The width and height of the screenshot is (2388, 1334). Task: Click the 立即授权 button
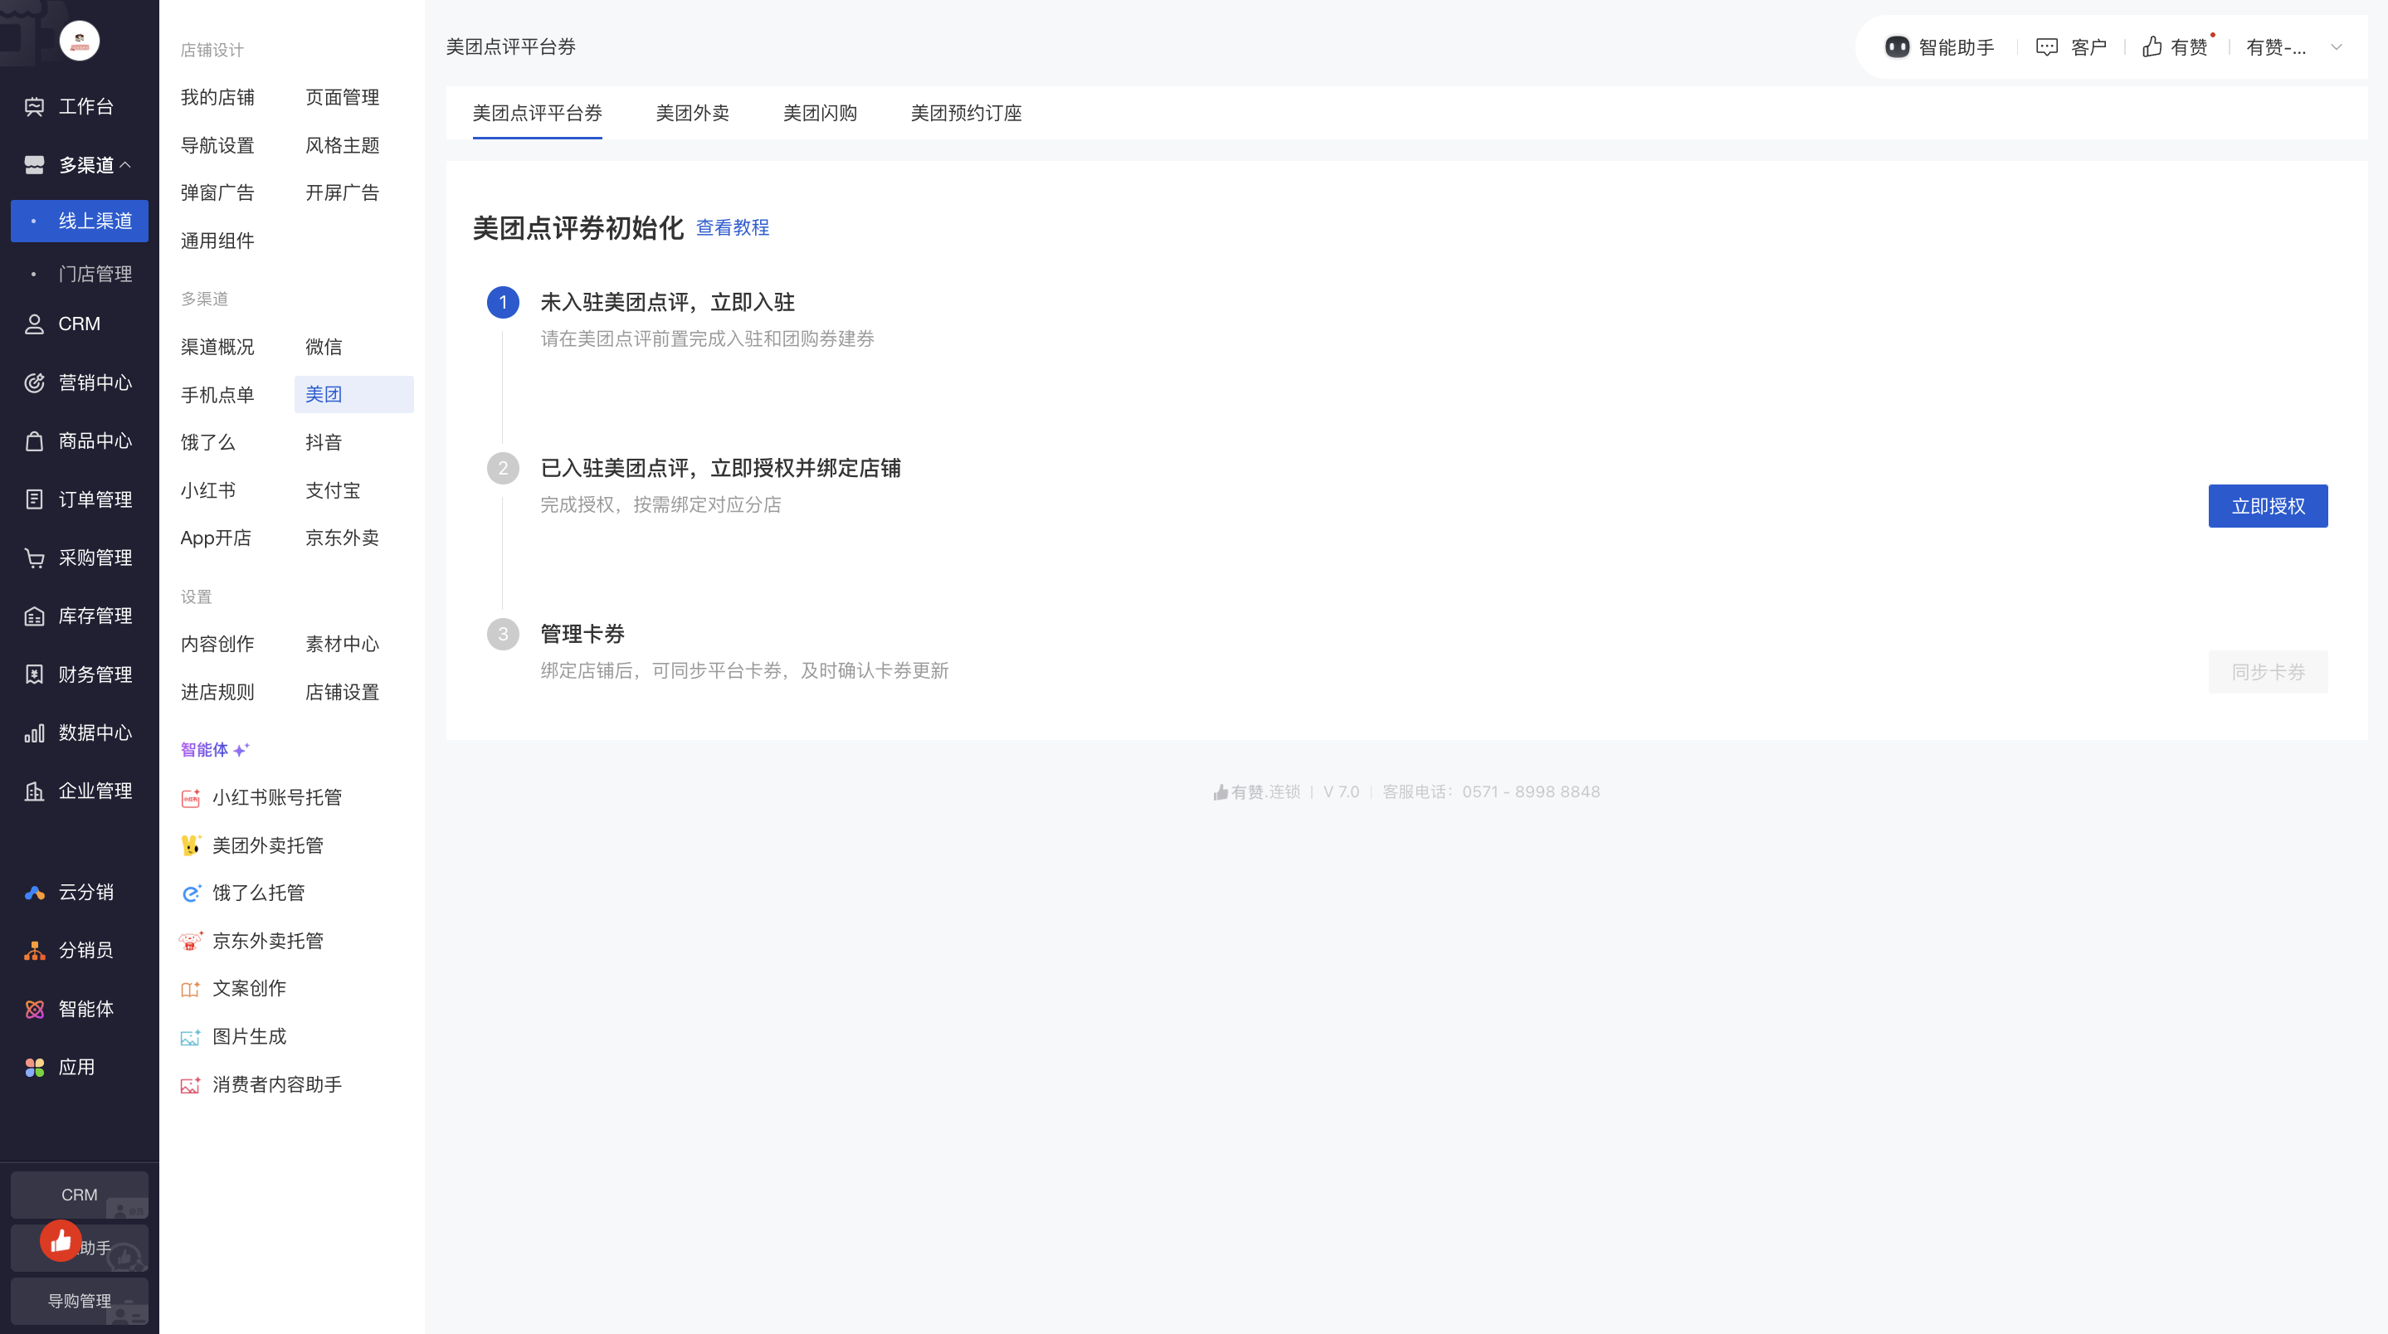pos(2267,506)
